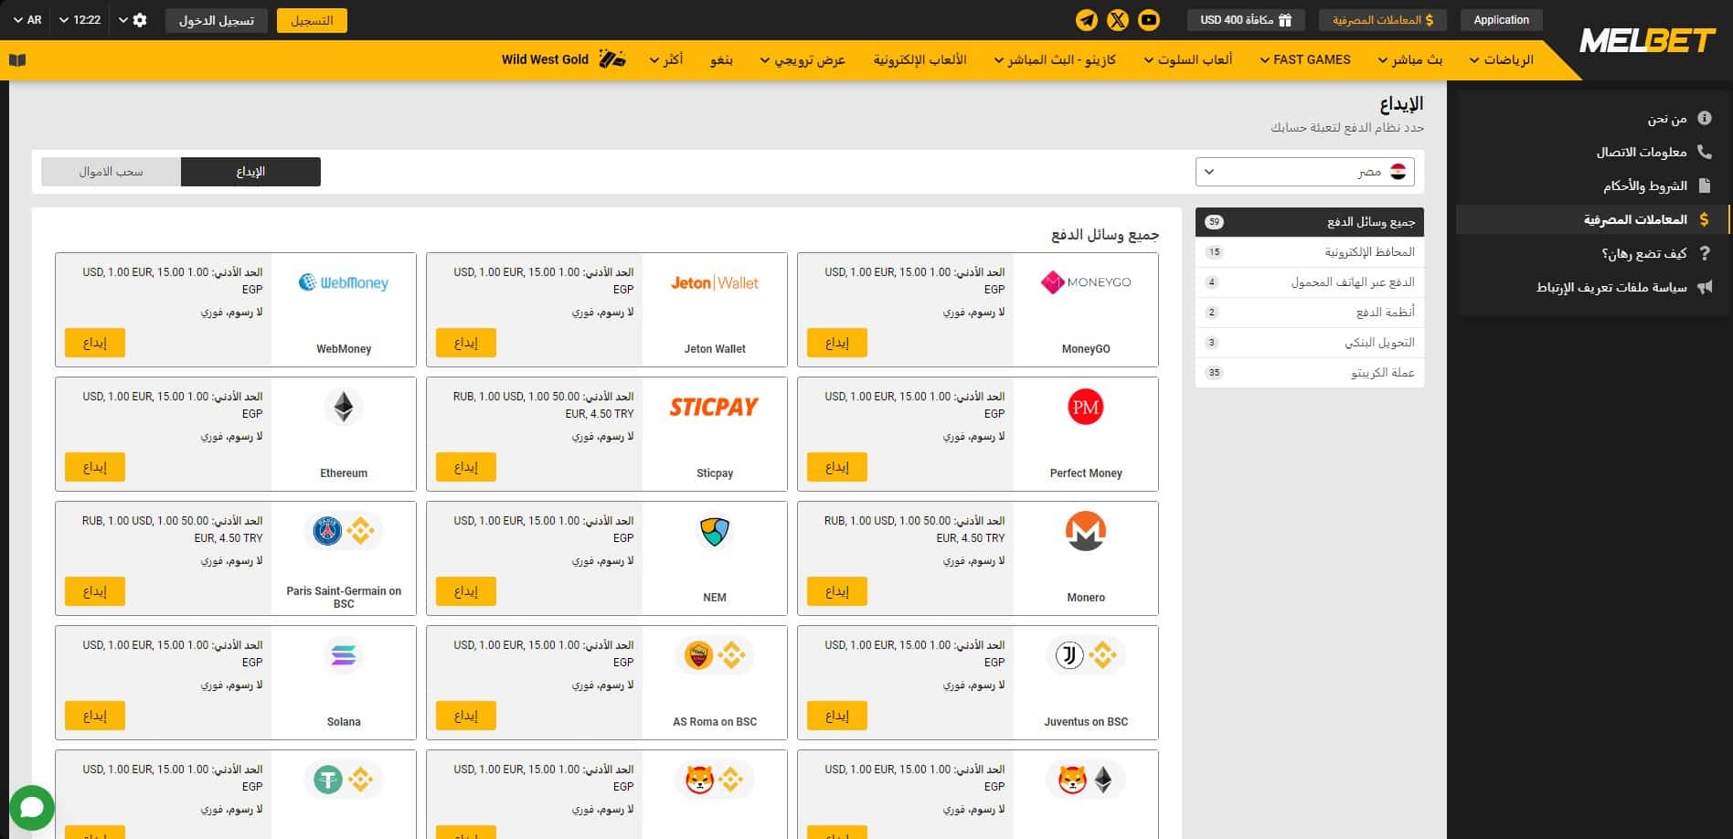The image size is (1733, 839).
Task: Expand the مصر country dropdown
Action: tap(1304, 172)
